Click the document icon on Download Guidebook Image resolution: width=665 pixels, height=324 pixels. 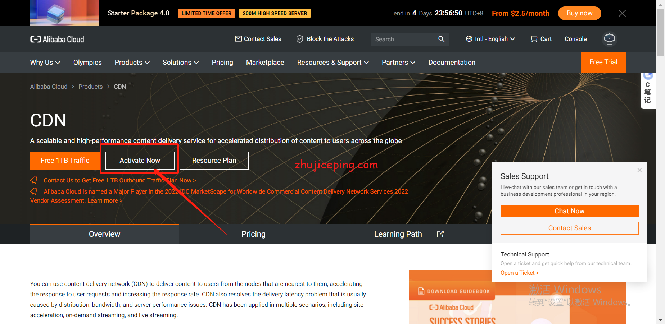click(x=421, y=291)
